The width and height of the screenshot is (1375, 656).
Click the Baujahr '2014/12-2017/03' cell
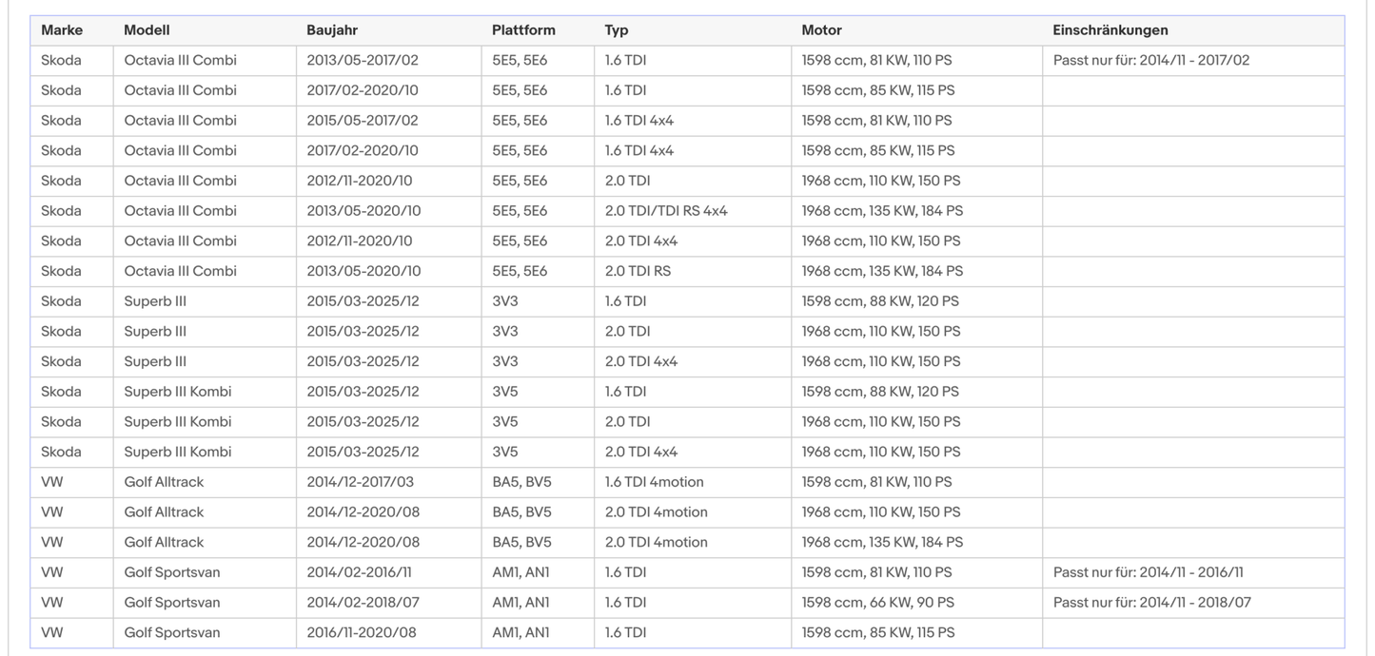pyautogui.click(x=363, y=482)
